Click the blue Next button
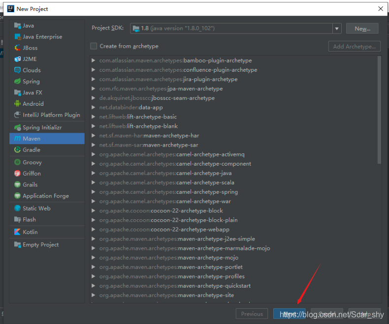389x324 pixels. [289, 314]
